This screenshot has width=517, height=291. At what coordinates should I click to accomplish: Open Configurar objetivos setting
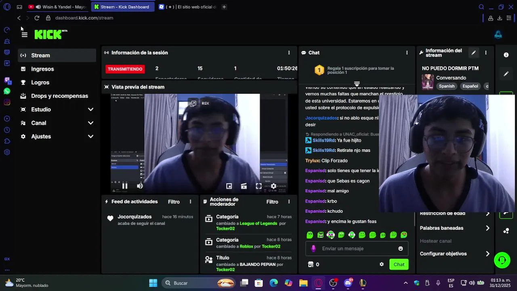[x=455, y=254]
